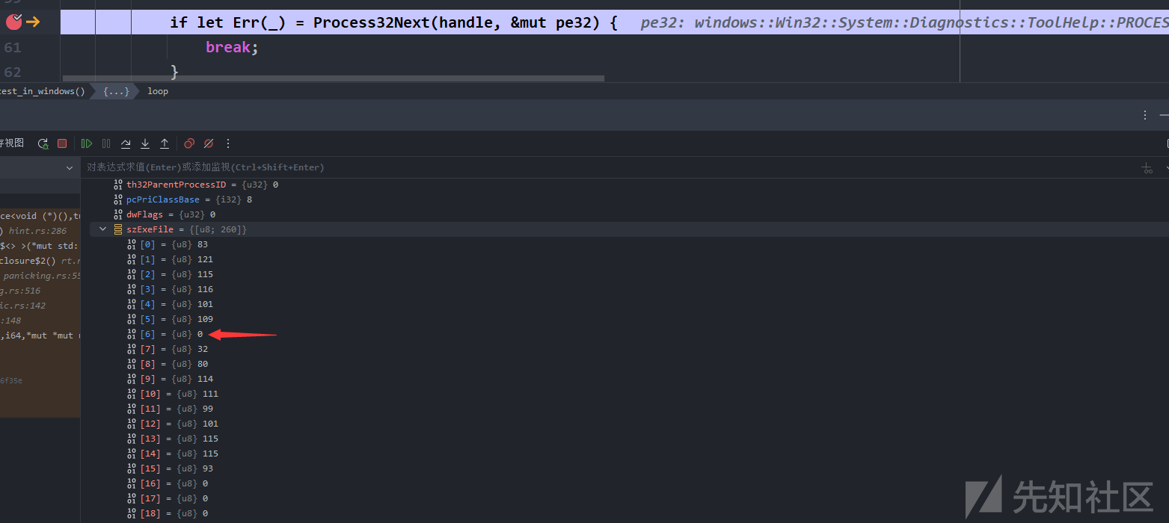Toggle the breakpoint on the Process32Next line
The height and width of the screenshot is (523, 1169).
click(13, 22)
